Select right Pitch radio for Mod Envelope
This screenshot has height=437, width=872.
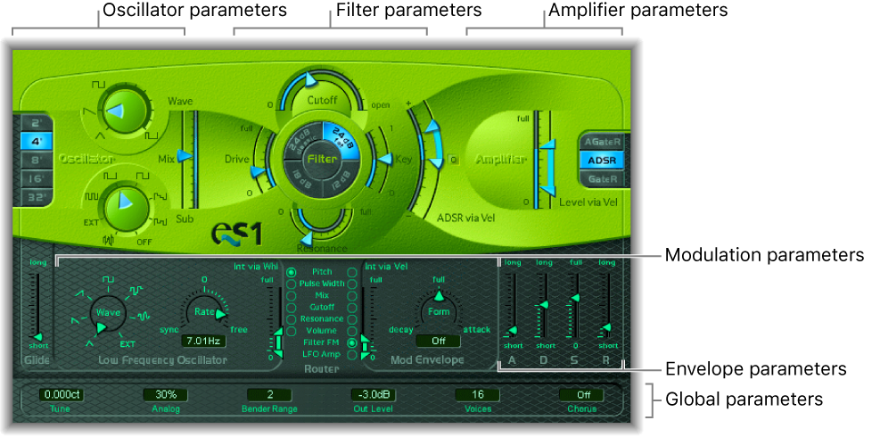(x=352, y=272)
